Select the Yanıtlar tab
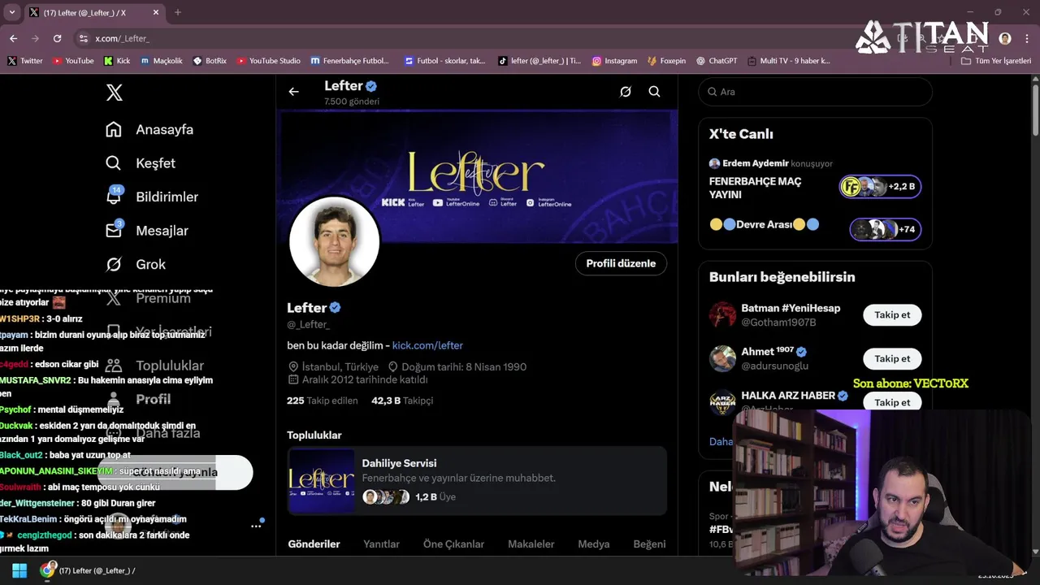The image size is (1040, 585). [381, 544]
